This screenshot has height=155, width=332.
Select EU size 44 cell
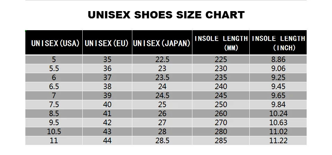(107, 140)
